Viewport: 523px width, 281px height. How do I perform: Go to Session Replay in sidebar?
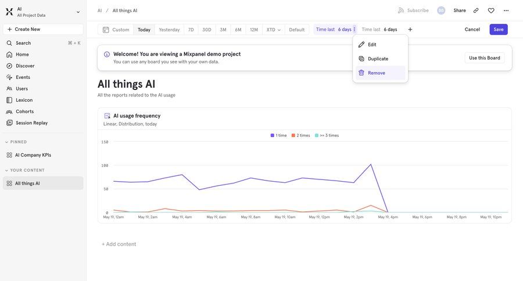tap(31, 123)
